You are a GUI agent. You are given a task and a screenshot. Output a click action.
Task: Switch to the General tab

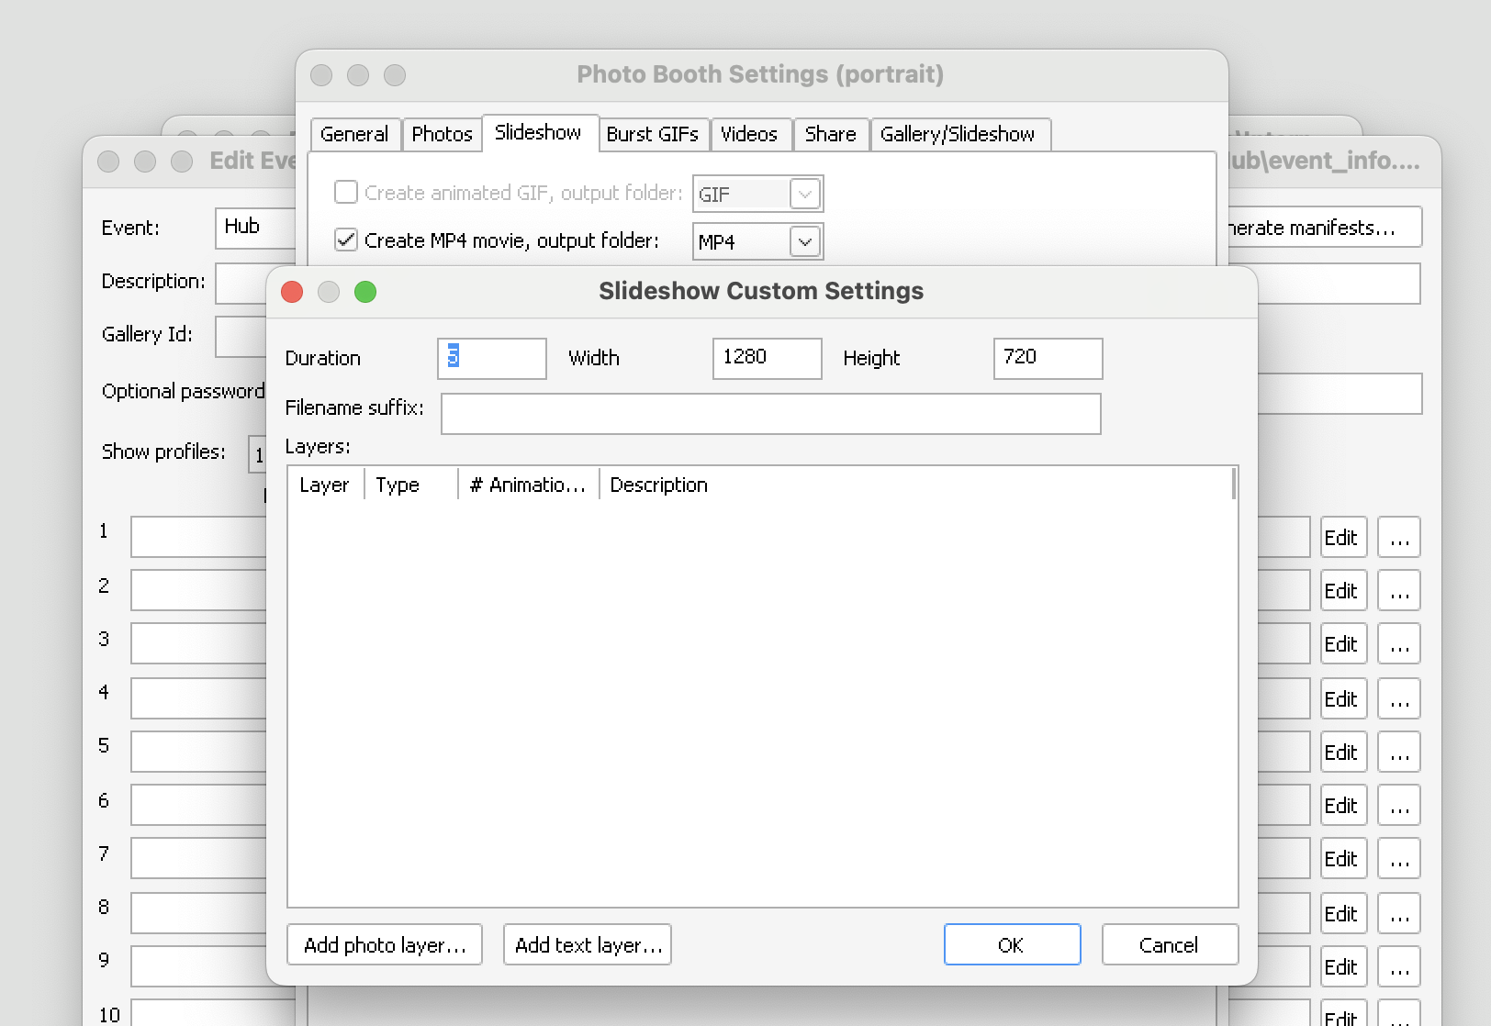(354, 134)
